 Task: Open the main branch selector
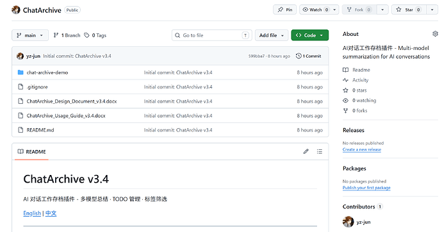(30, 35)
